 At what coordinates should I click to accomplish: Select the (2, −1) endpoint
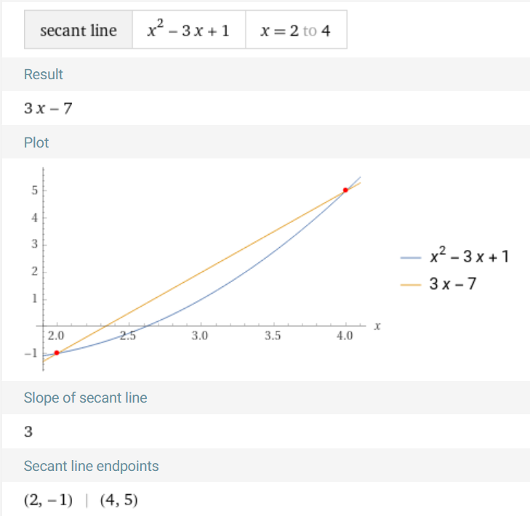pos(49,500)
